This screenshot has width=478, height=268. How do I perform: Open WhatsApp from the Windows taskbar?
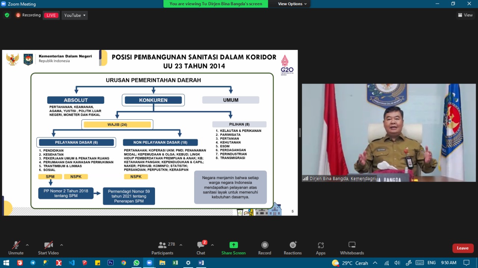[x=136, y=263]
